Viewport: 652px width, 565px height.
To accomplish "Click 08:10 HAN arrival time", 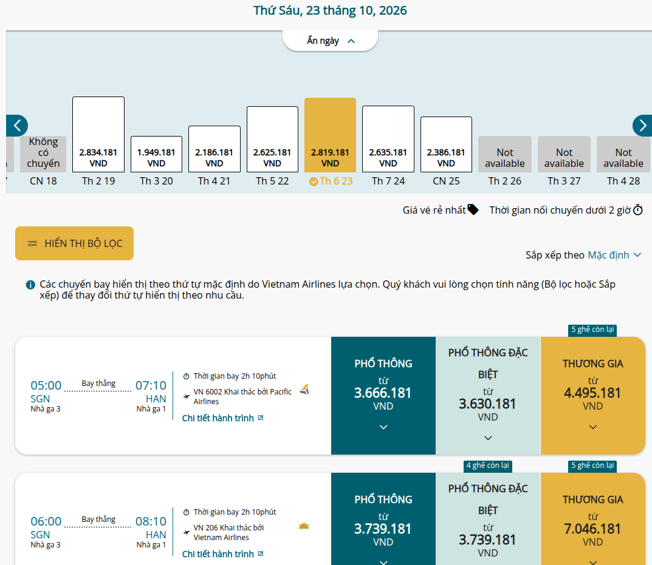I will tap(151, 521).
